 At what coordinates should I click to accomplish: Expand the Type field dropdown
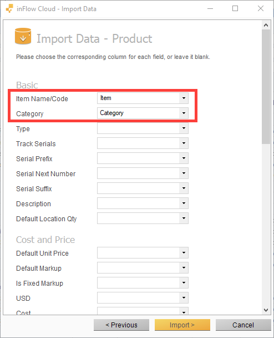184,128
